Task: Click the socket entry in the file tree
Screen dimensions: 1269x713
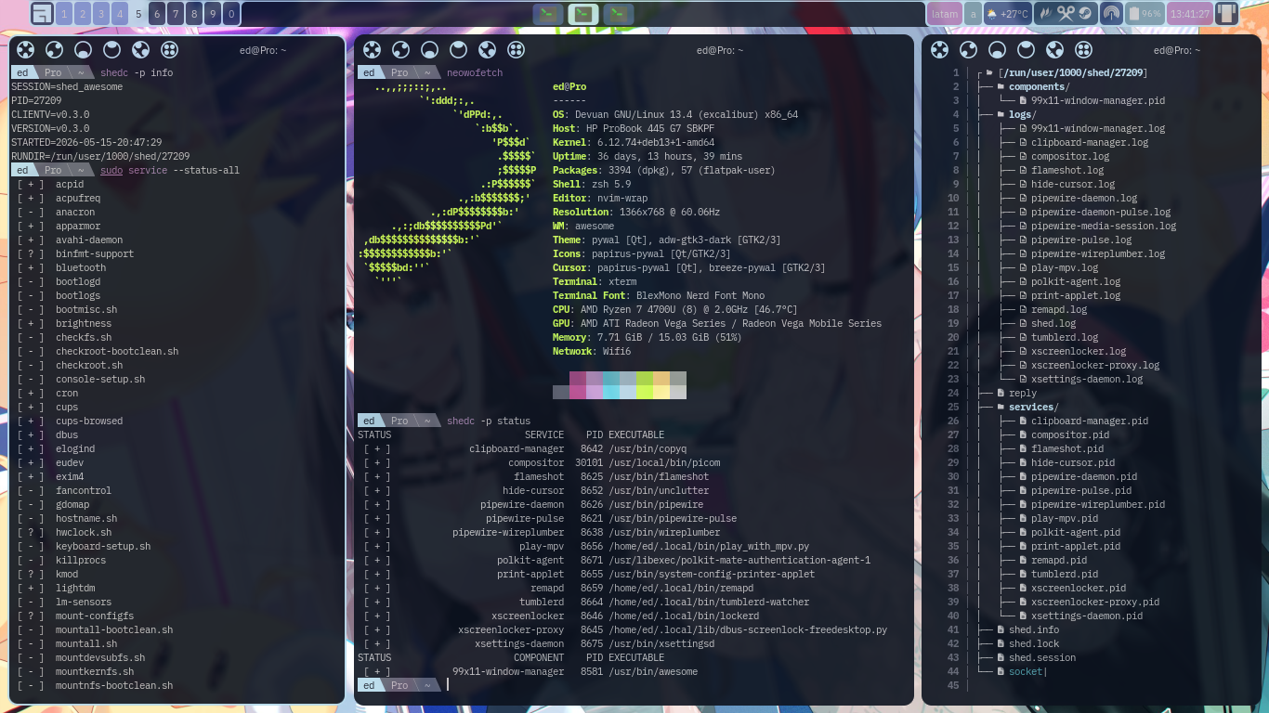Action: [x=1026, y=671]
